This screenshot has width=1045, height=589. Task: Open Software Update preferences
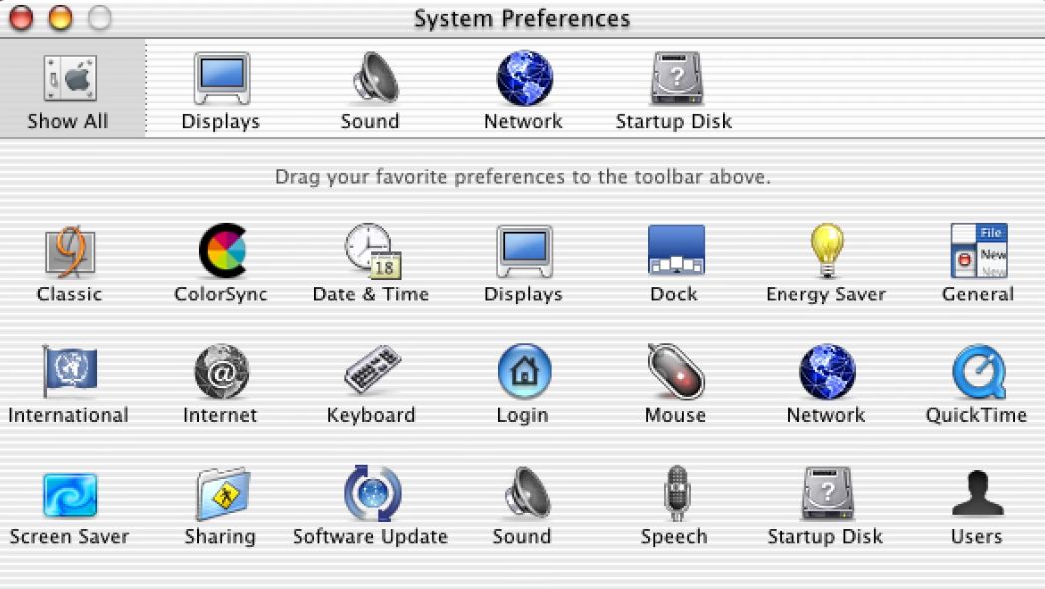pos(373,493)
